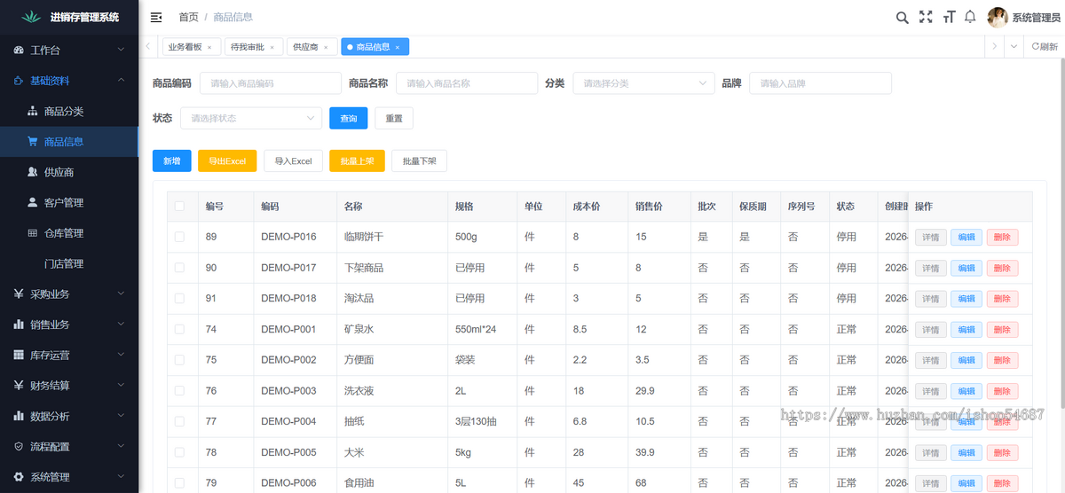
Task: Open 门店管理 in the sidebar
Action: (x=64, y=263)
